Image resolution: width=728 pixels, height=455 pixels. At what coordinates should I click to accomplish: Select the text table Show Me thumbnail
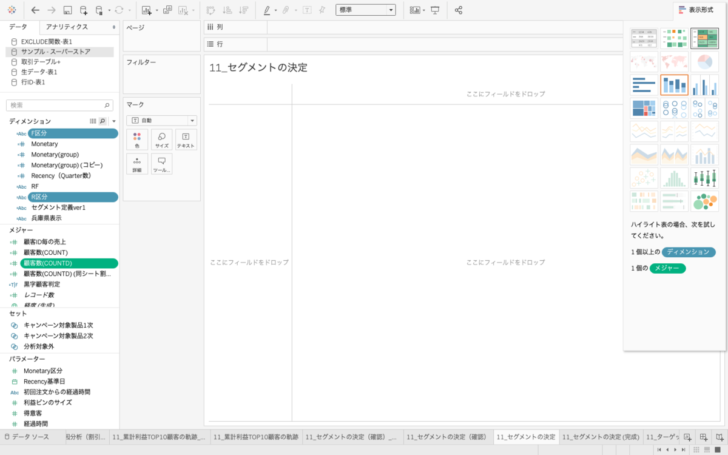click(644, 38)
